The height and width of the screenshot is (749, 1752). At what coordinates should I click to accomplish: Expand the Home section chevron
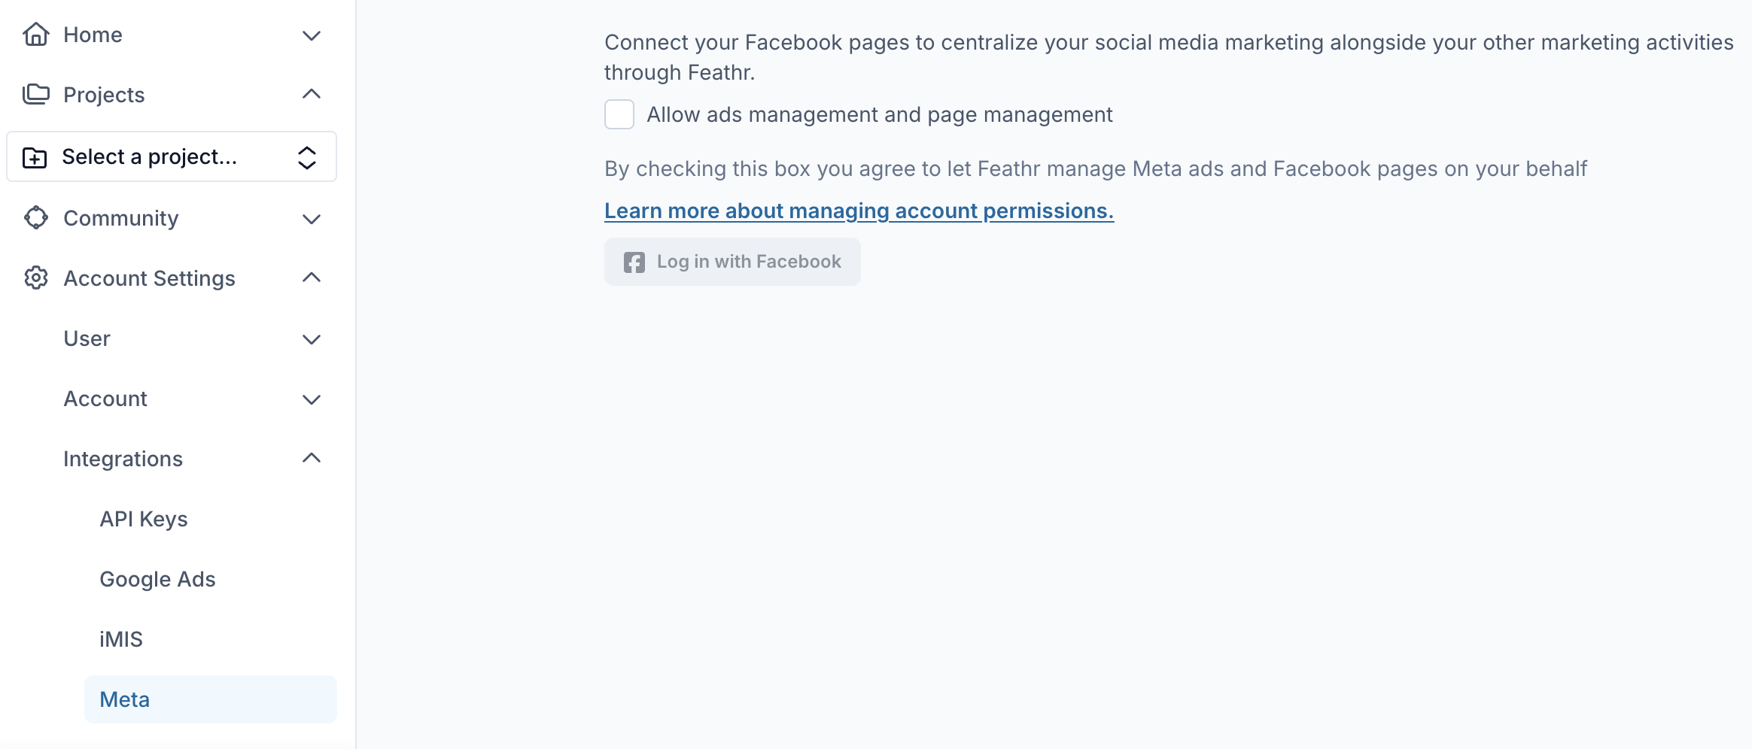(312, 36)
